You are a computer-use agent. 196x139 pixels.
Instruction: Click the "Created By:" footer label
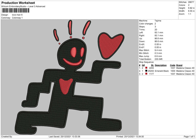(7, 137)
